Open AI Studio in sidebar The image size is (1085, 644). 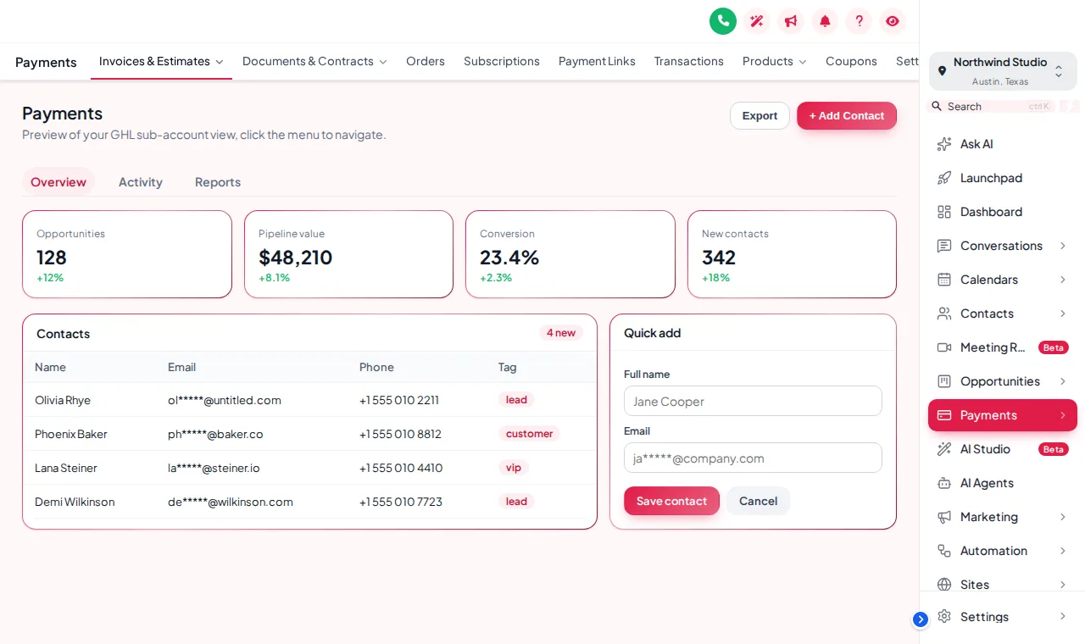1003,449
